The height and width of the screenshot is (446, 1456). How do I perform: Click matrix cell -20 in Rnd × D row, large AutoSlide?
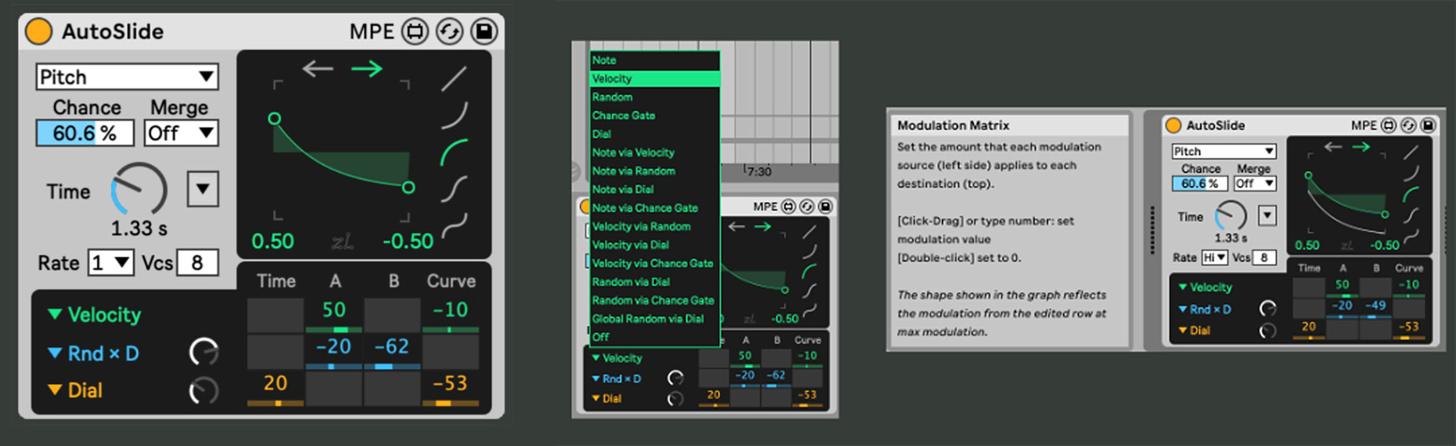(x=334, y=351)
